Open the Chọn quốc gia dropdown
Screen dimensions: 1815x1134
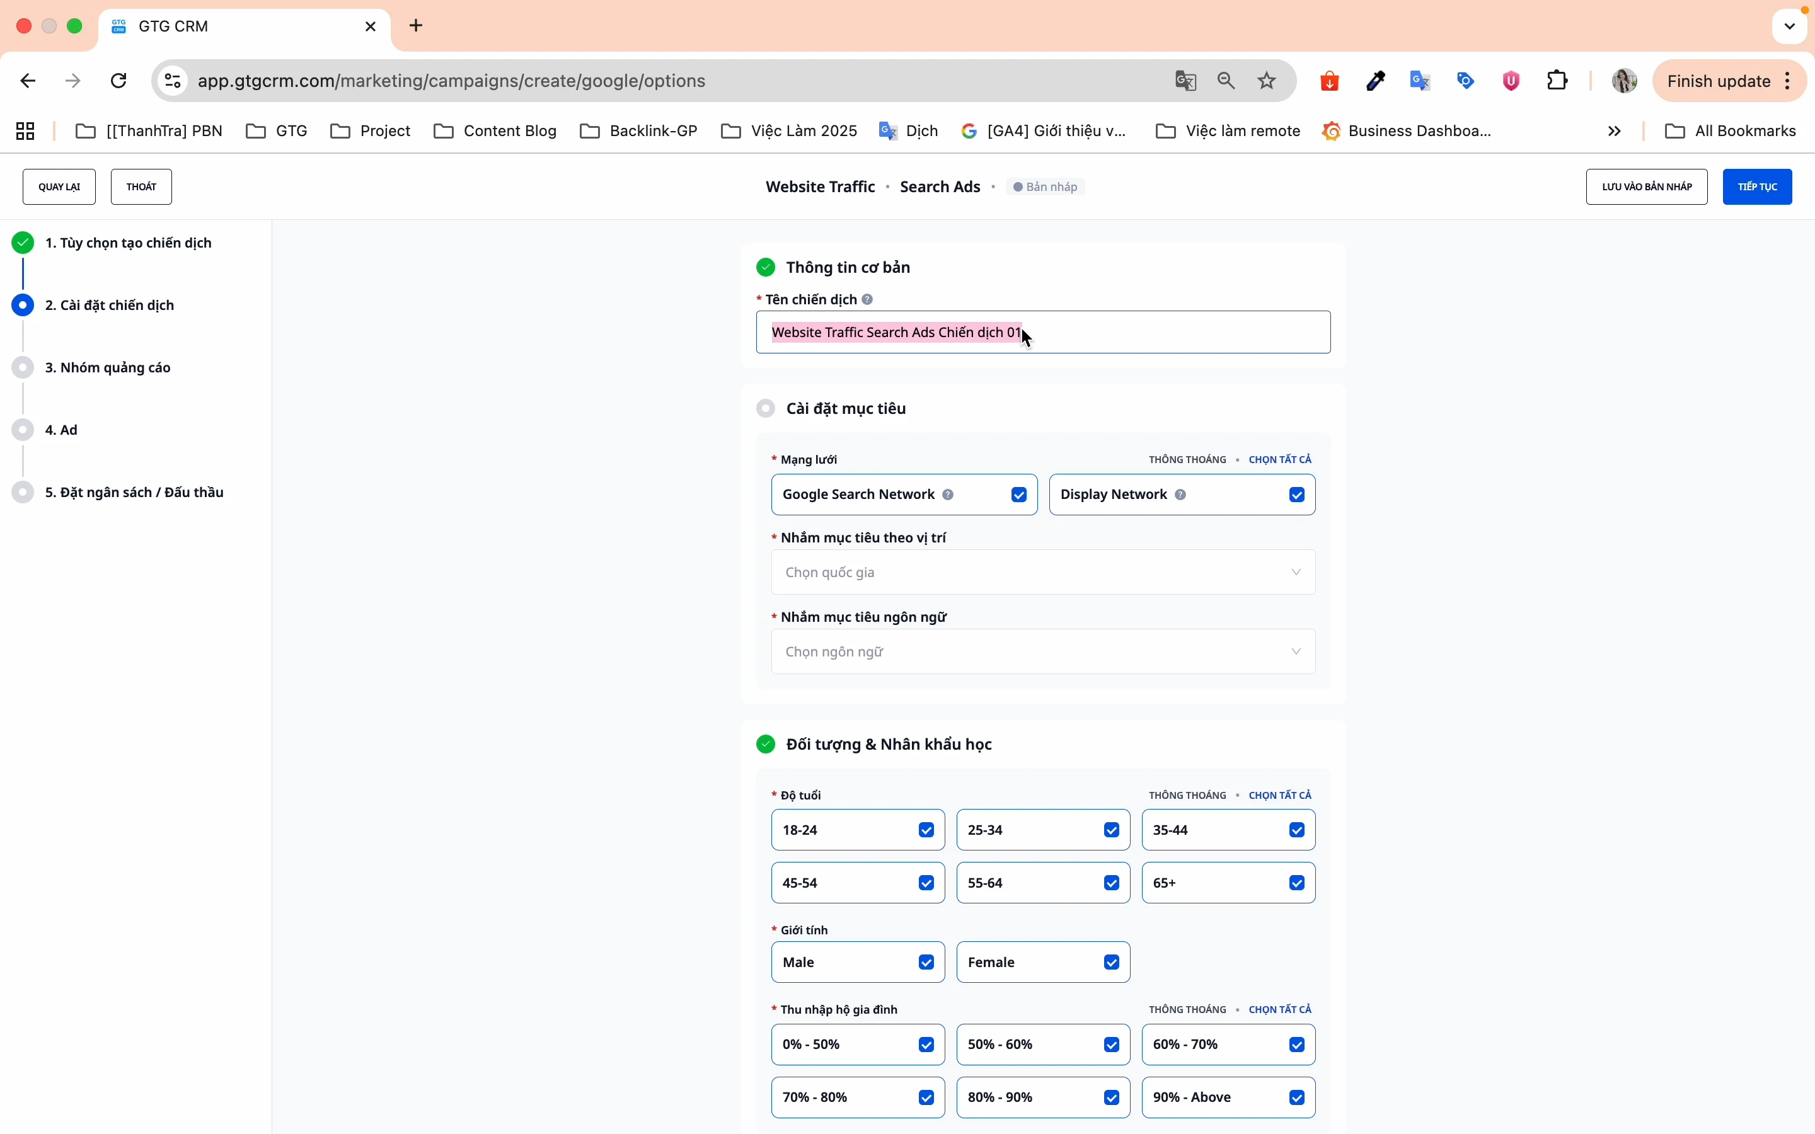click(x=1042, y=572)
